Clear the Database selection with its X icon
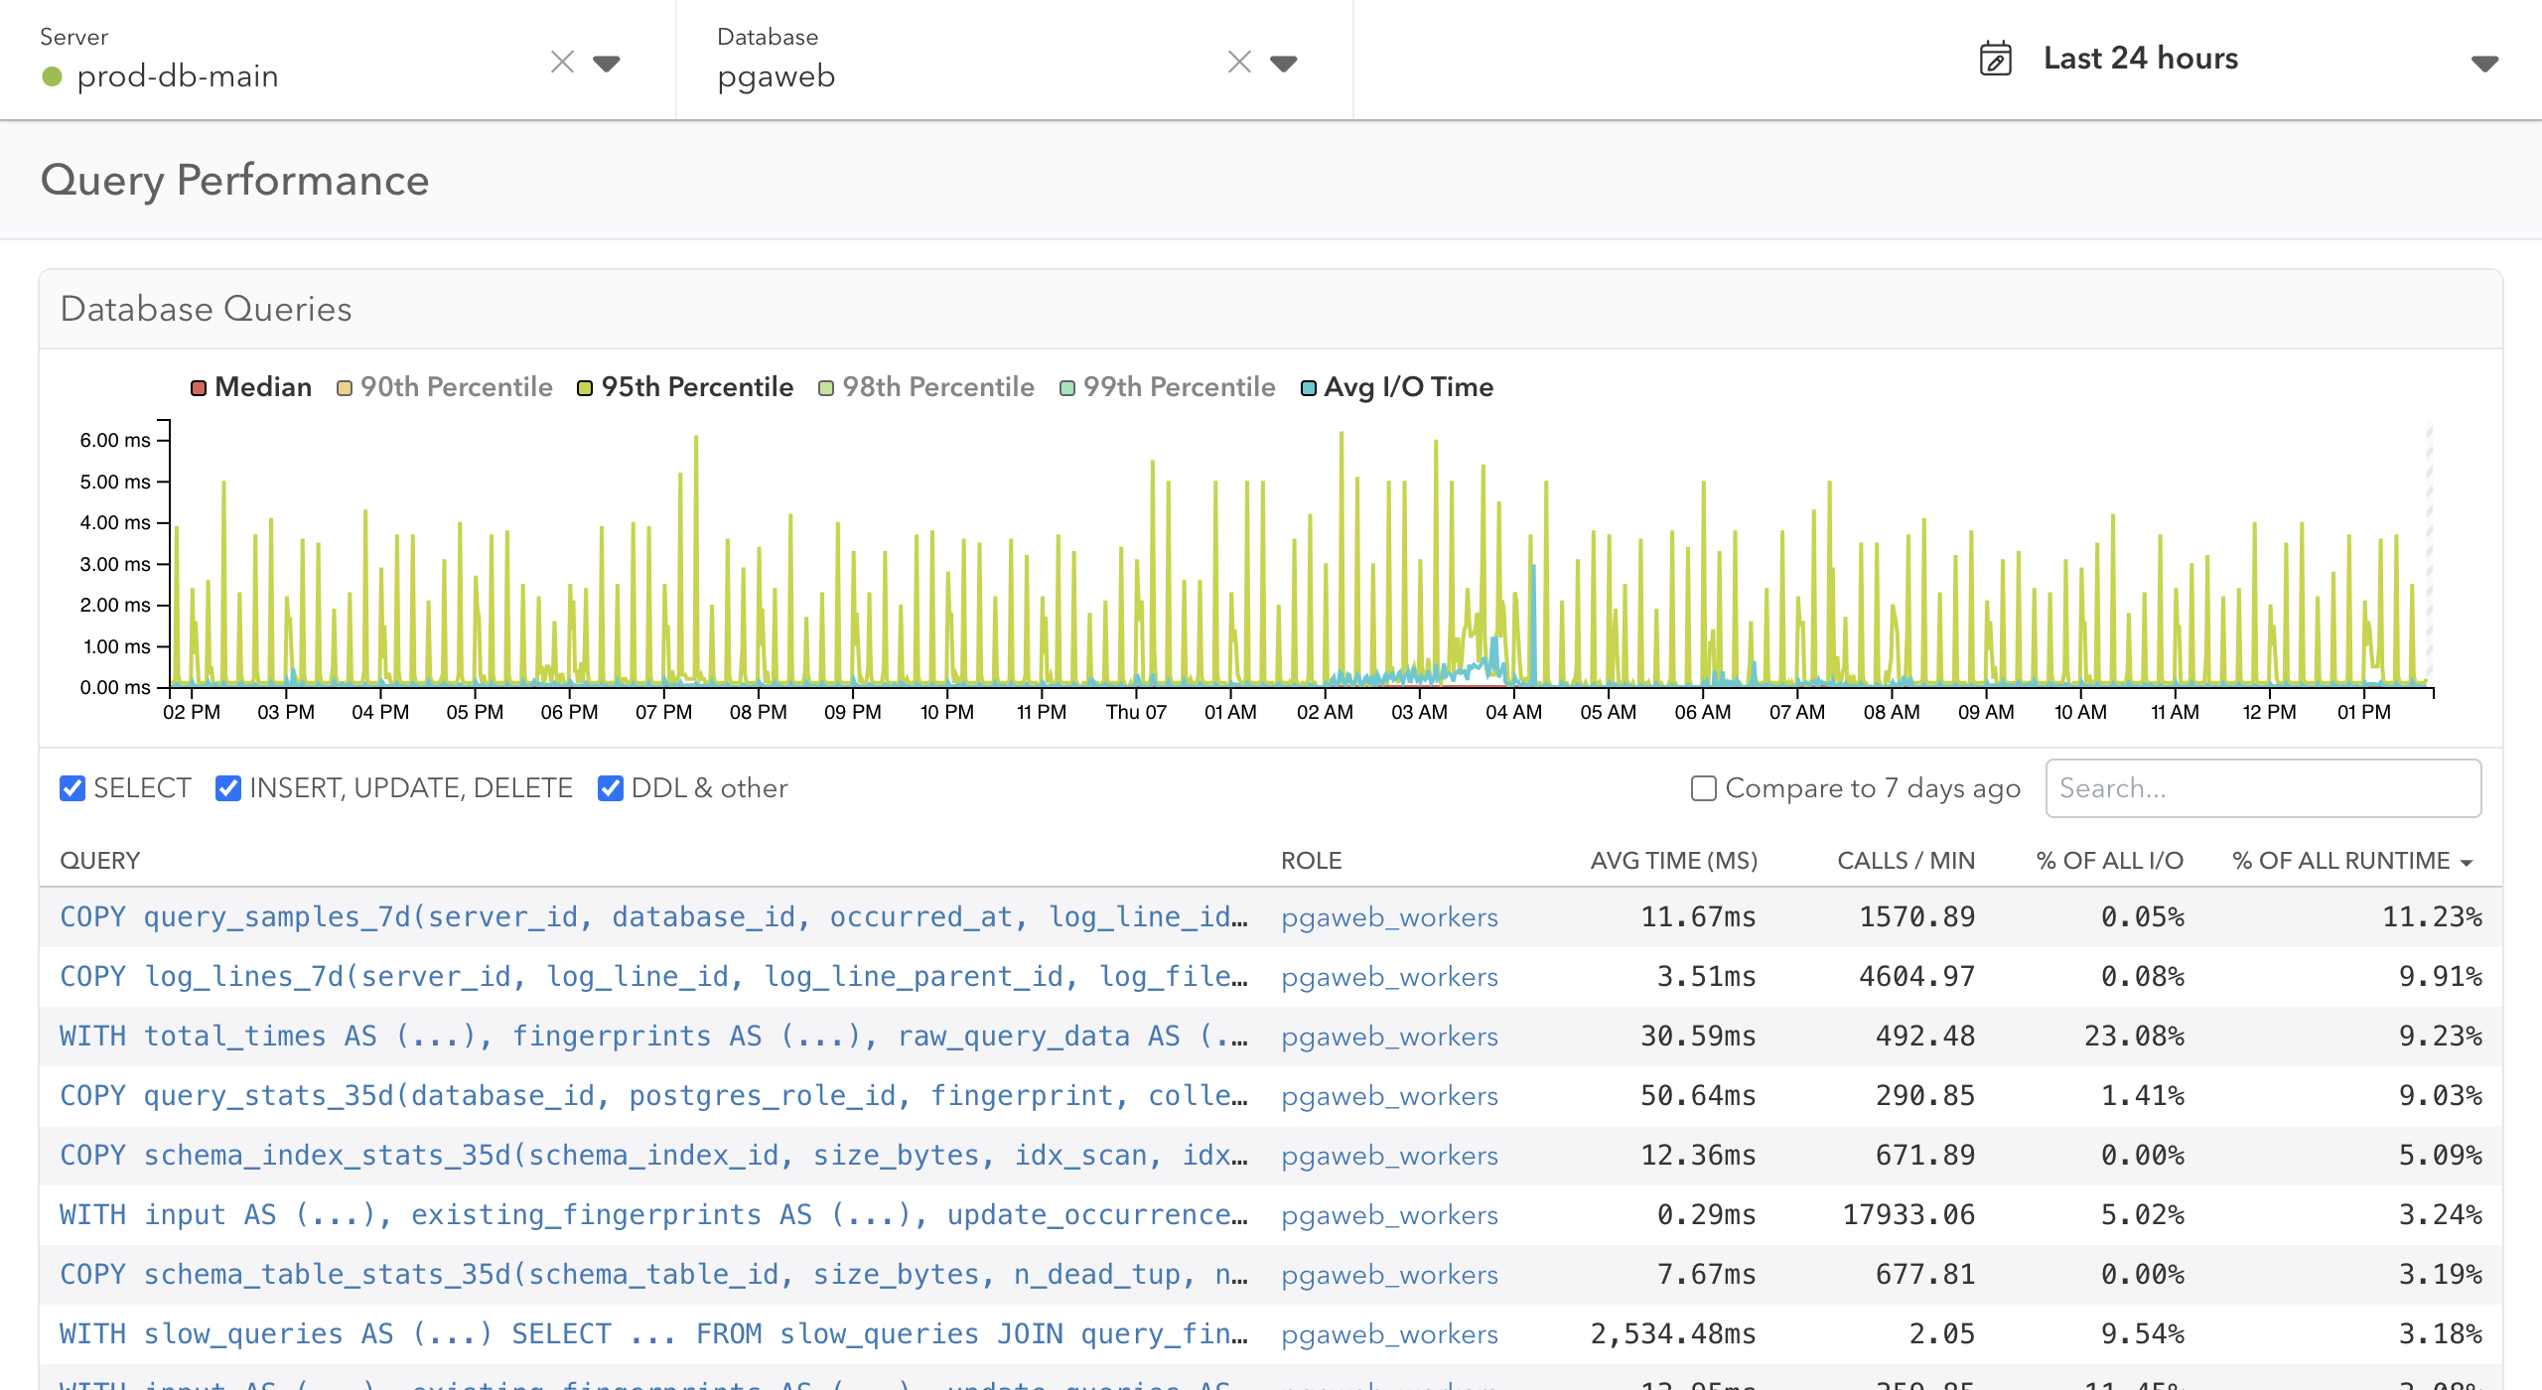Screen dimensions: 2542x1390 tap(1239, 63)
